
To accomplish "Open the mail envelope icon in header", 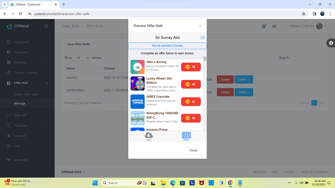I will pos(274,26).
